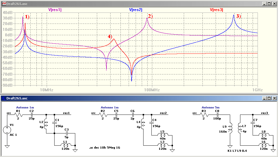Minimize the schematic window

coord(265,98)
